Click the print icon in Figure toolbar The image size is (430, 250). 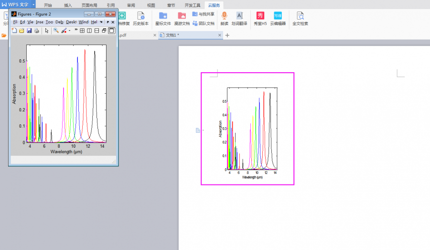[x=37, y=31]
